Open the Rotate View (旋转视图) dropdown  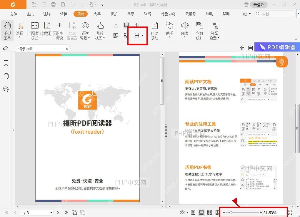click(x=100, y=30)
